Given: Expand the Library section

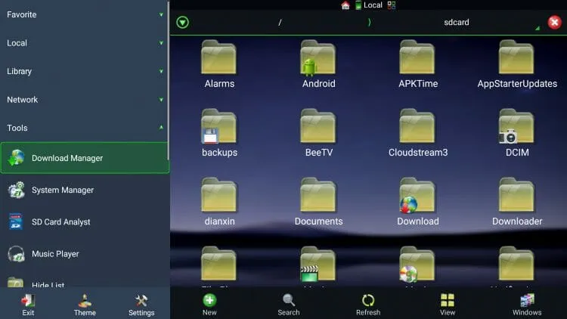Looking at the screenshot, I should point(85,71).
